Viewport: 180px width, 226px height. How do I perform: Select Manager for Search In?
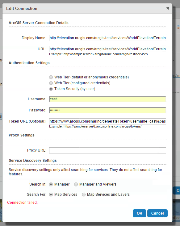pyautogui.click(x=51, y=184)
